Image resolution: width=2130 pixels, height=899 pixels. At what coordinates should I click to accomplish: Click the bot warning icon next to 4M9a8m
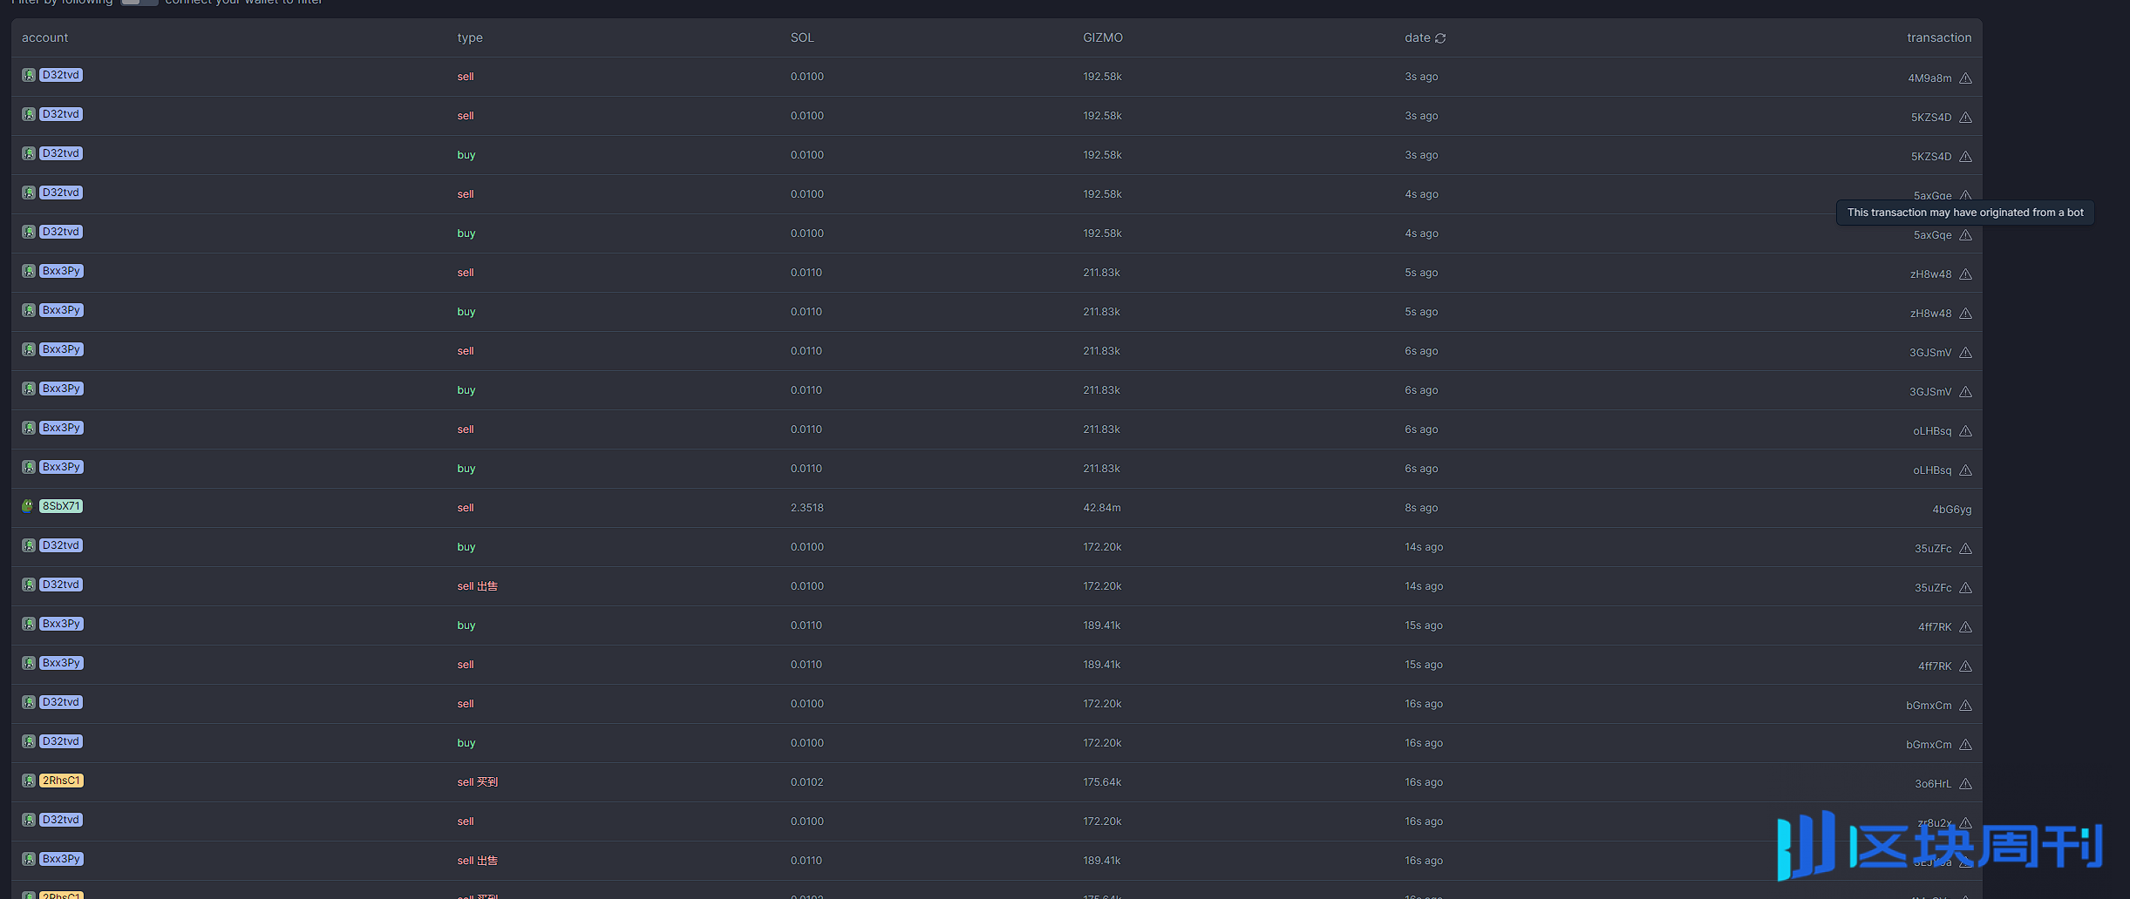click(x=1965, y=78)
